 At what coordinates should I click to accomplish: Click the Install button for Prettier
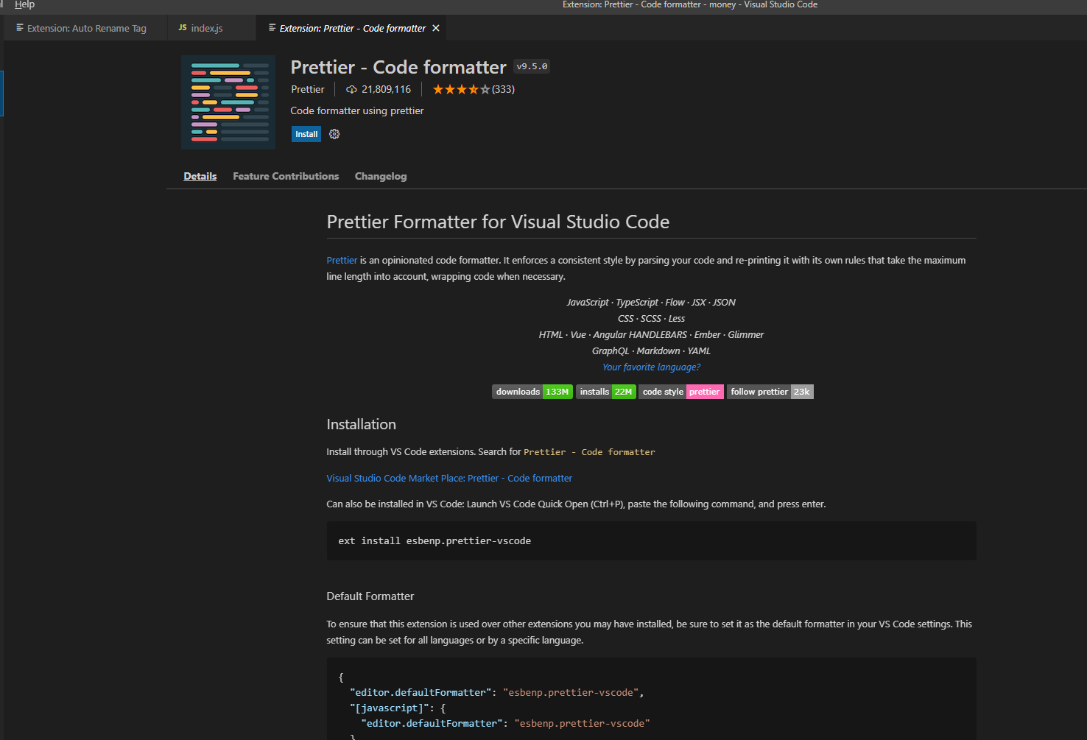tap(306, 134)
